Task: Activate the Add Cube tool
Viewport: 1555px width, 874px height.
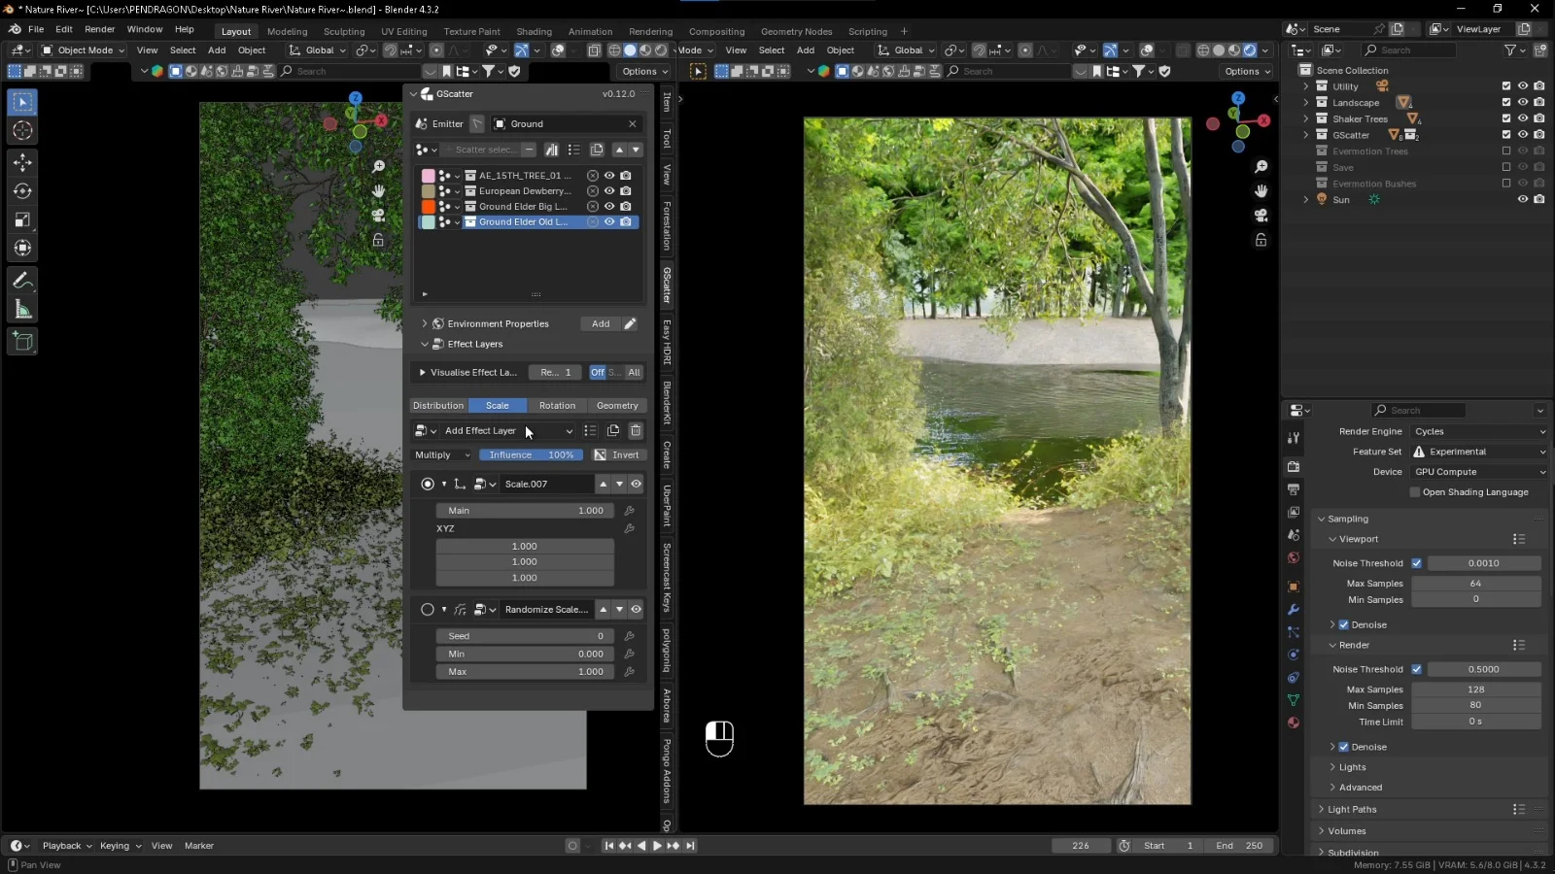Action: (21, 341)
